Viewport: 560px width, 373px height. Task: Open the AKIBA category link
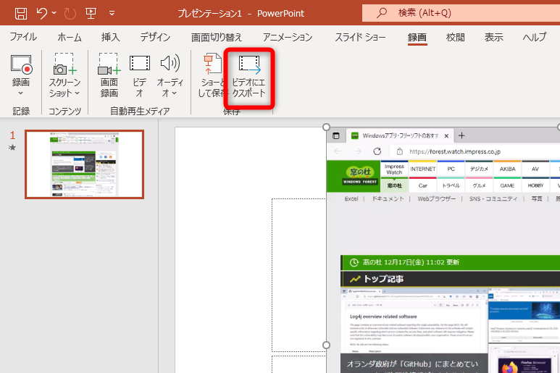click(508, 169)
